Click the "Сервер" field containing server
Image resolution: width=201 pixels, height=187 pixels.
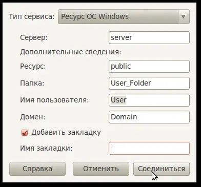tap(149, 37)
